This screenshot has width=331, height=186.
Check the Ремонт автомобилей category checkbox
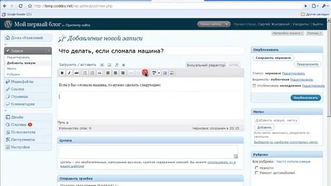coord(257,173)
